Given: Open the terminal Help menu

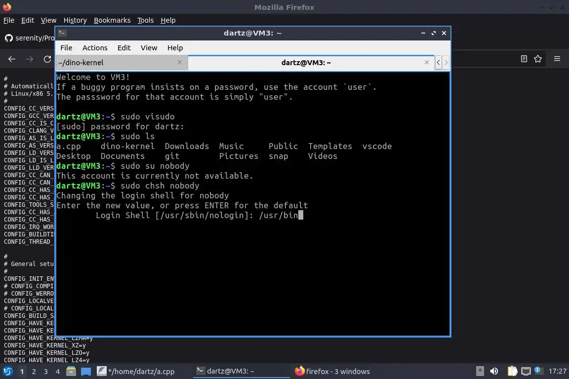Looking at the screenshot, I should (175, 48).
